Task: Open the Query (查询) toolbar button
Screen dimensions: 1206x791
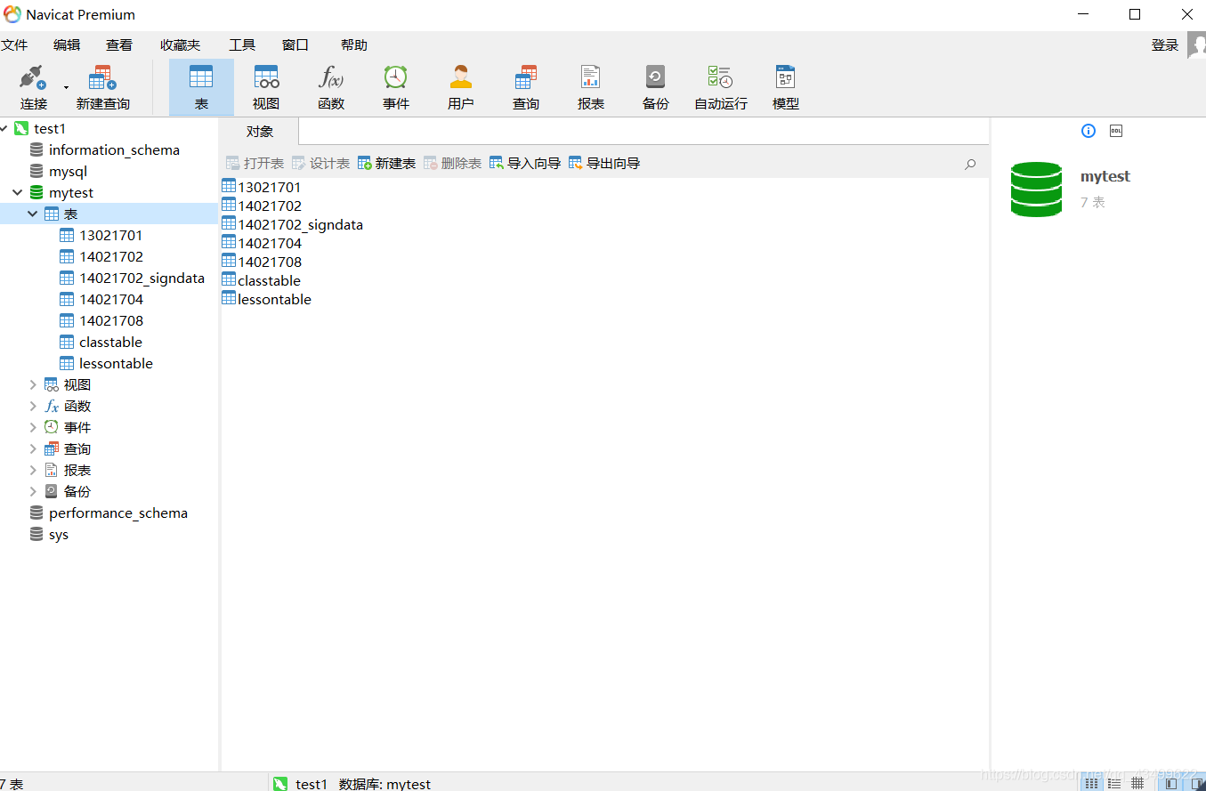Action: click(526, 87)
